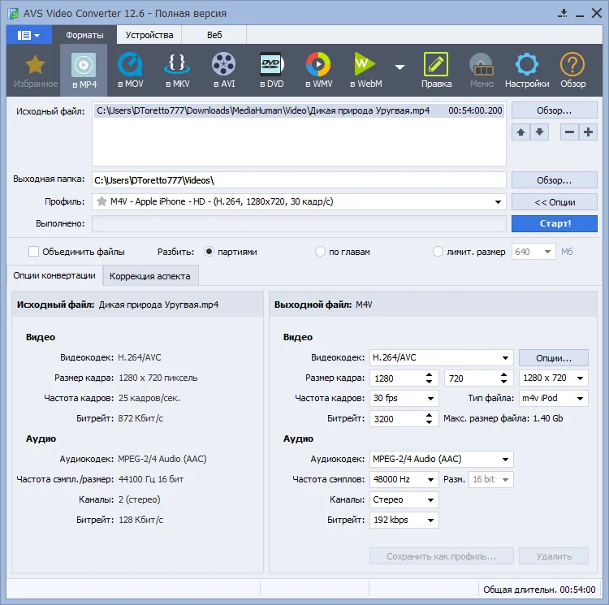The width and height of the screenshot is (609, 605).
Task: Click the star icon in the profile field
Action: pos(101,201)
